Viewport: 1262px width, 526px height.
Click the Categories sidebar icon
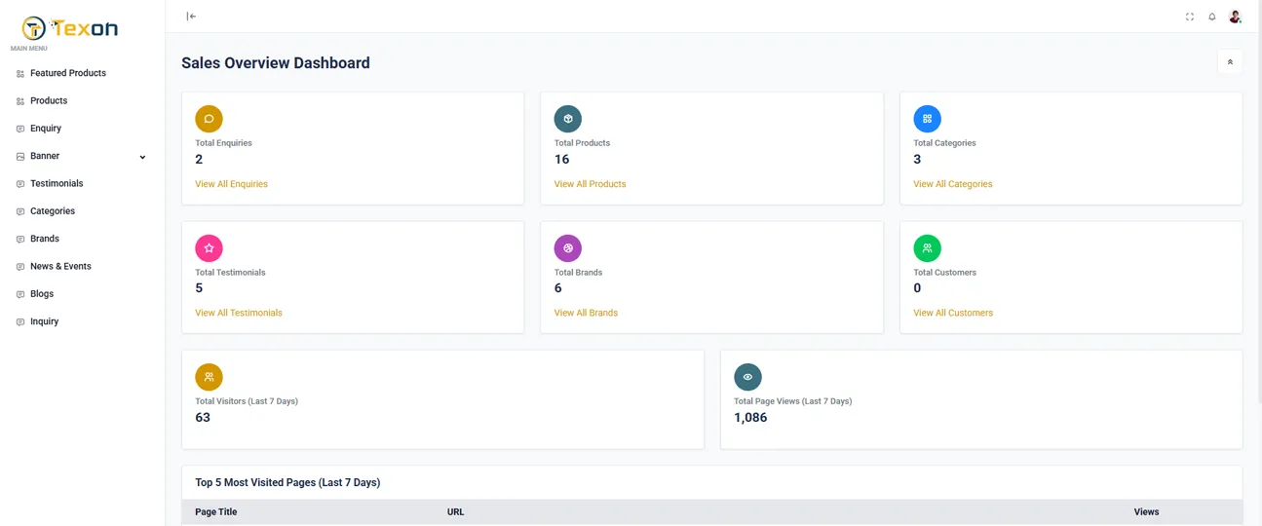(x=20, y=211)
